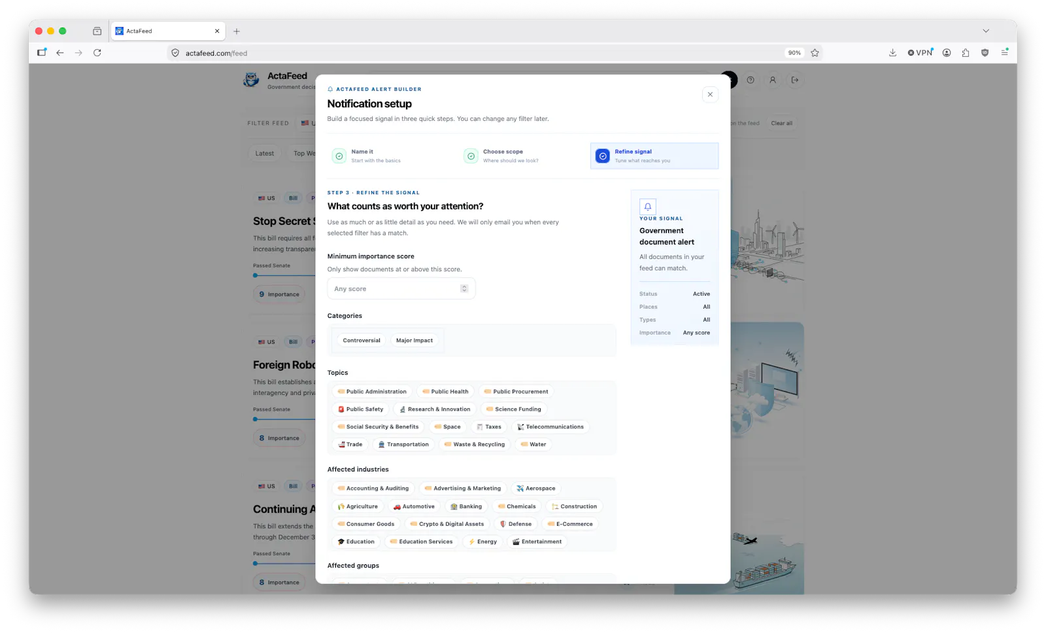Click the site security shield in address bar

tap(175, 53)
